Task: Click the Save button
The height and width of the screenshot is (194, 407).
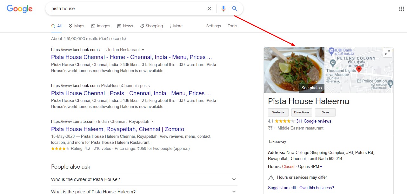Action: click(x=325, y=112)
